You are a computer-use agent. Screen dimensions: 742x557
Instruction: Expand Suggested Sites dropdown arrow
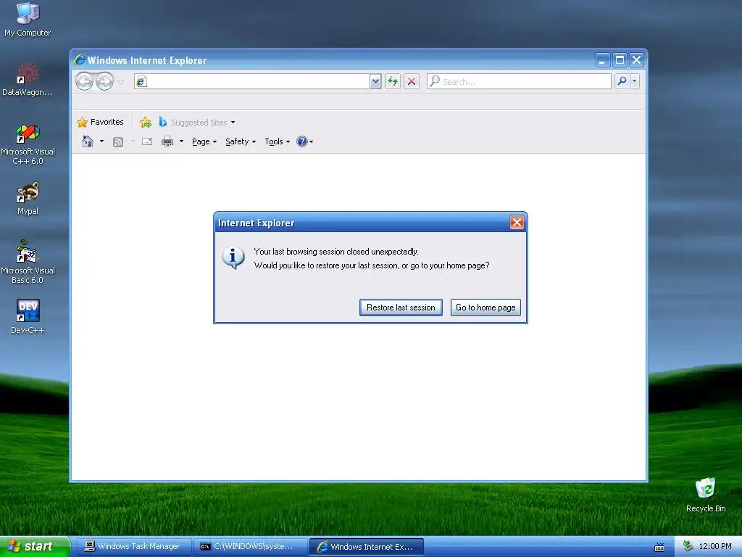[233, 122]
